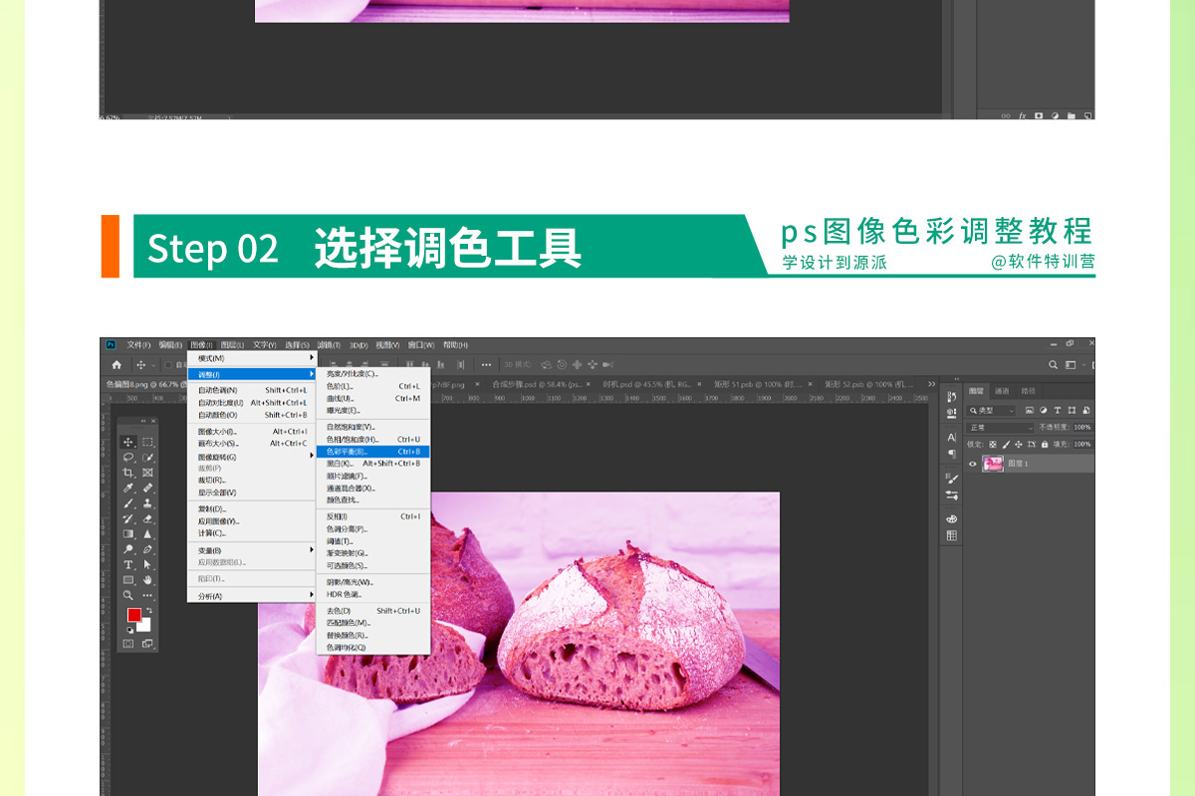Click 曲线 in the adjustments submenu
The image size is (1195, 796).
coord(340,398)
